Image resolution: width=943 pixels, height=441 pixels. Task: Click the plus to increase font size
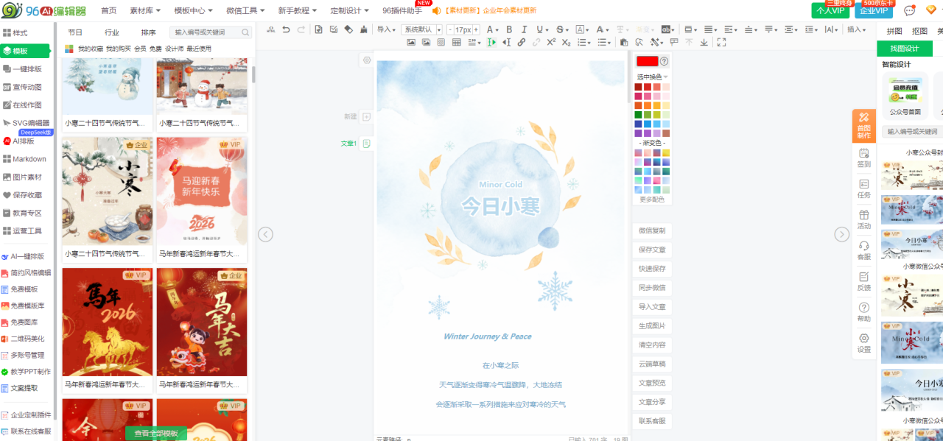pyautogui.click(x=476, y=29)
